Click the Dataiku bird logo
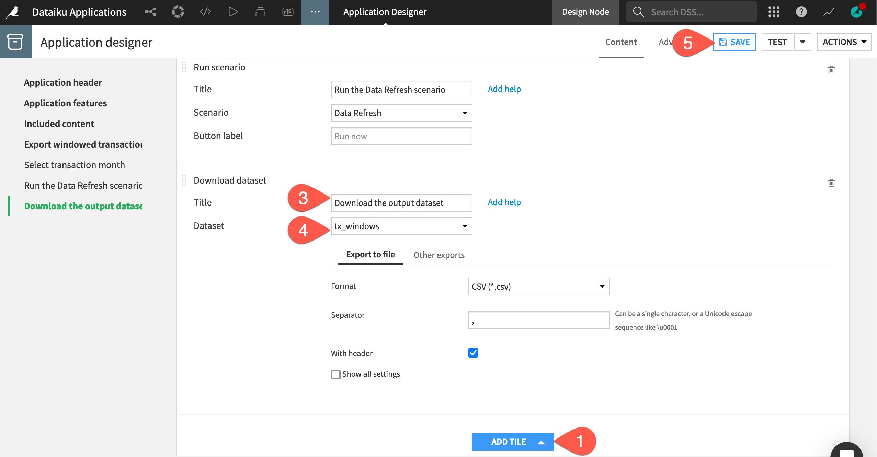 (x=13, y=12)
